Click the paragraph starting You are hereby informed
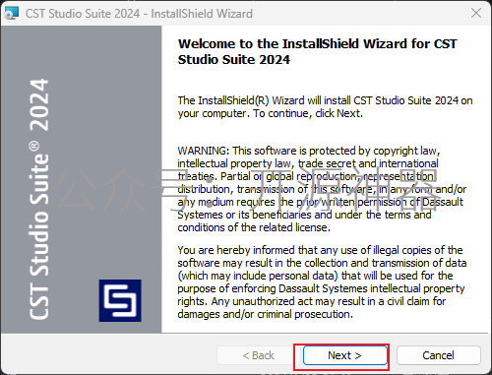This screenshot has height=375, width=492. 322,281
